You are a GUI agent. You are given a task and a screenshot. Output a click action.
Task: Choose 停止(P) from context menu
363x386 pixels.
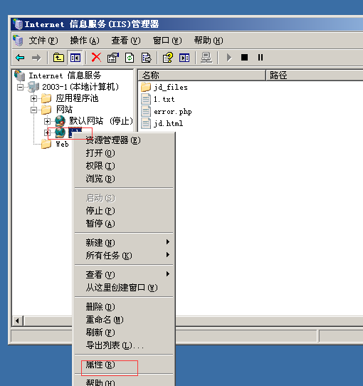[124, 211]
